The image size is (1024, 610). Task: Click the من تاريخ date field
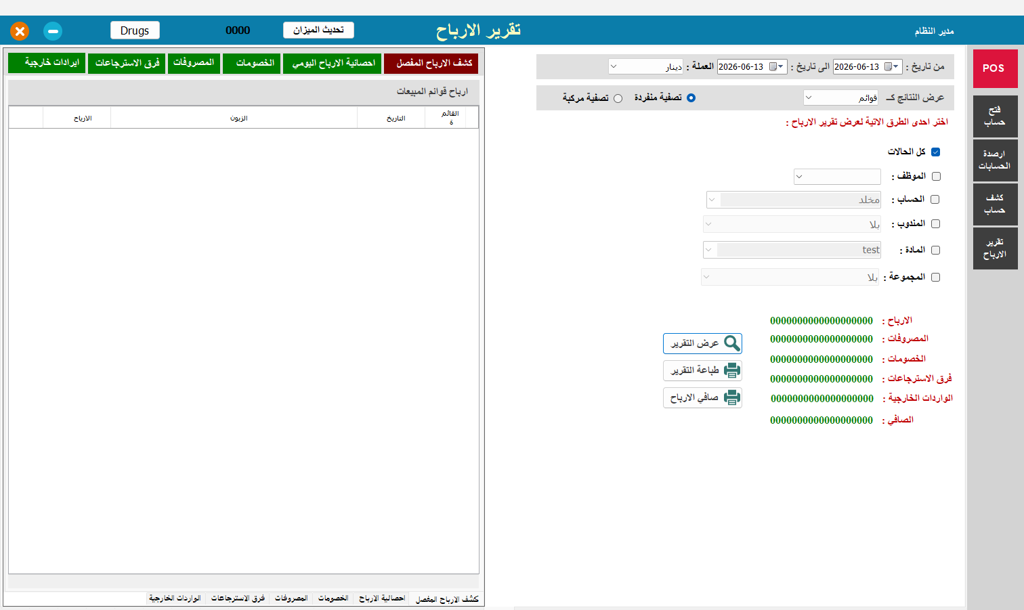(868, 66)
